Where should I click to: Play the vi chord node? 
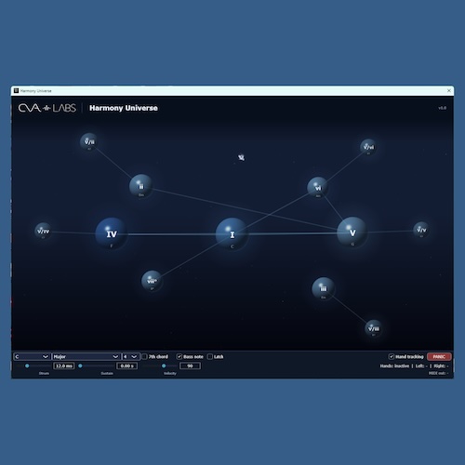[318, 188]
